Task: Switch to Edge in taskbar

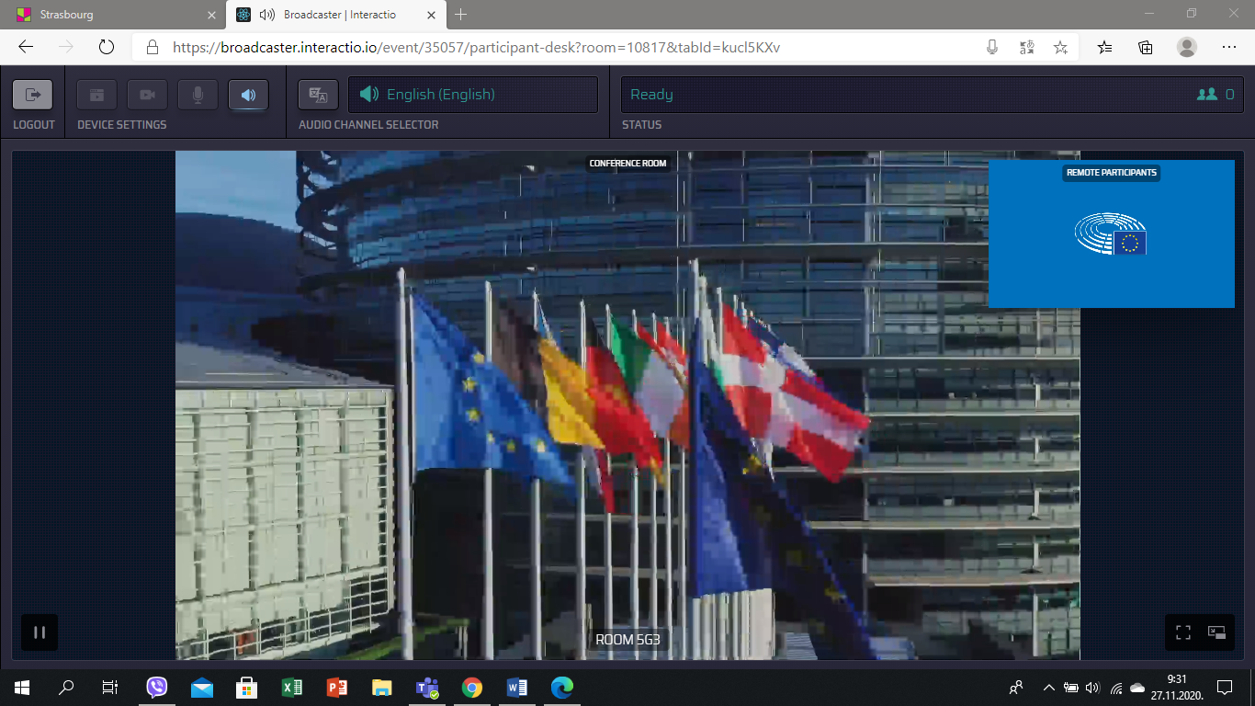Action: (562, 687)
